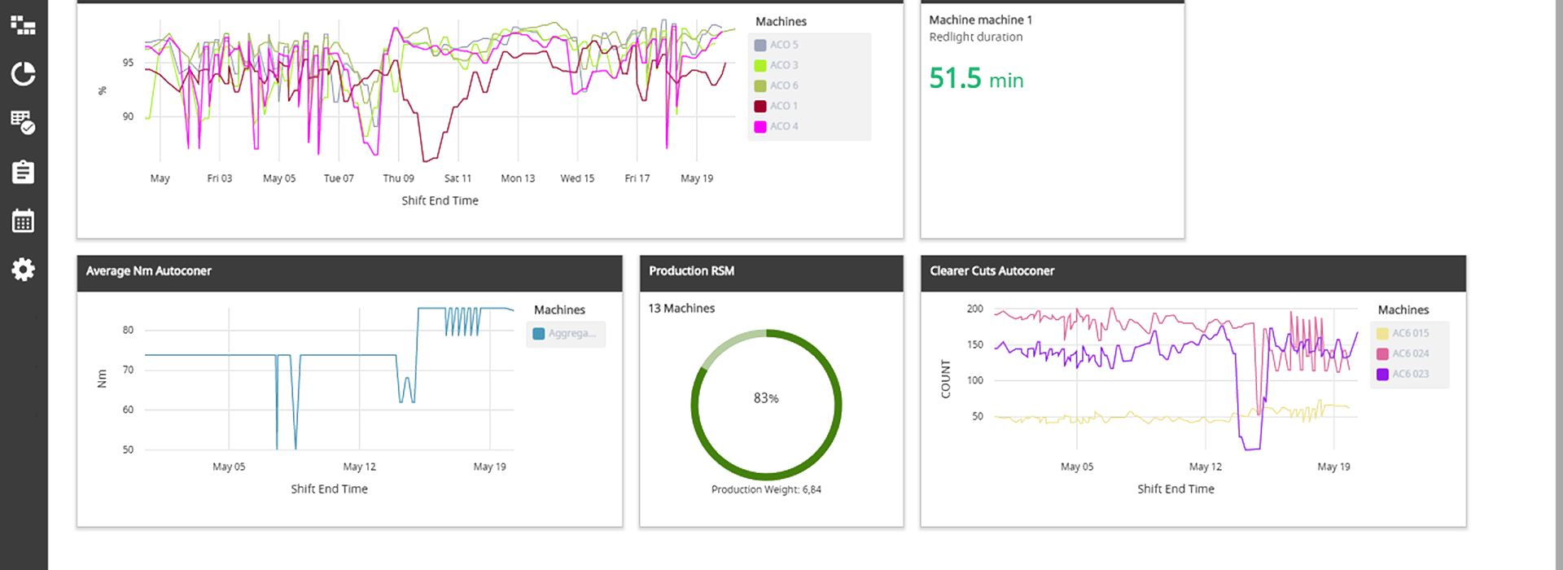Click the Sat 11 axis label
This screenshot has width=1563, height=570.
(458, 178)
